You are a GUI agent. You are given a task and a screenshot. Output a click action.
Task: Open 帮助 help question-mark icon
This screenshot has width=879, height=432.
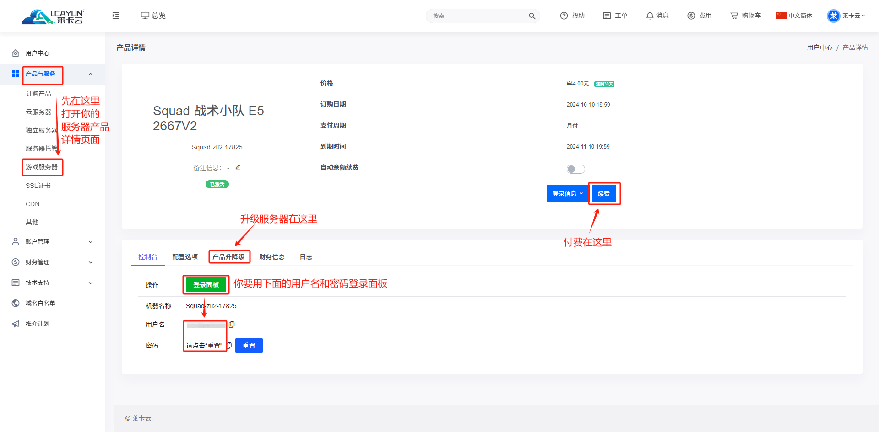(564, 16)
